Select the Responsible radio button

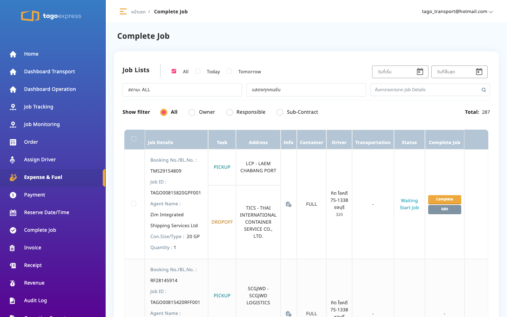(230, 112)
